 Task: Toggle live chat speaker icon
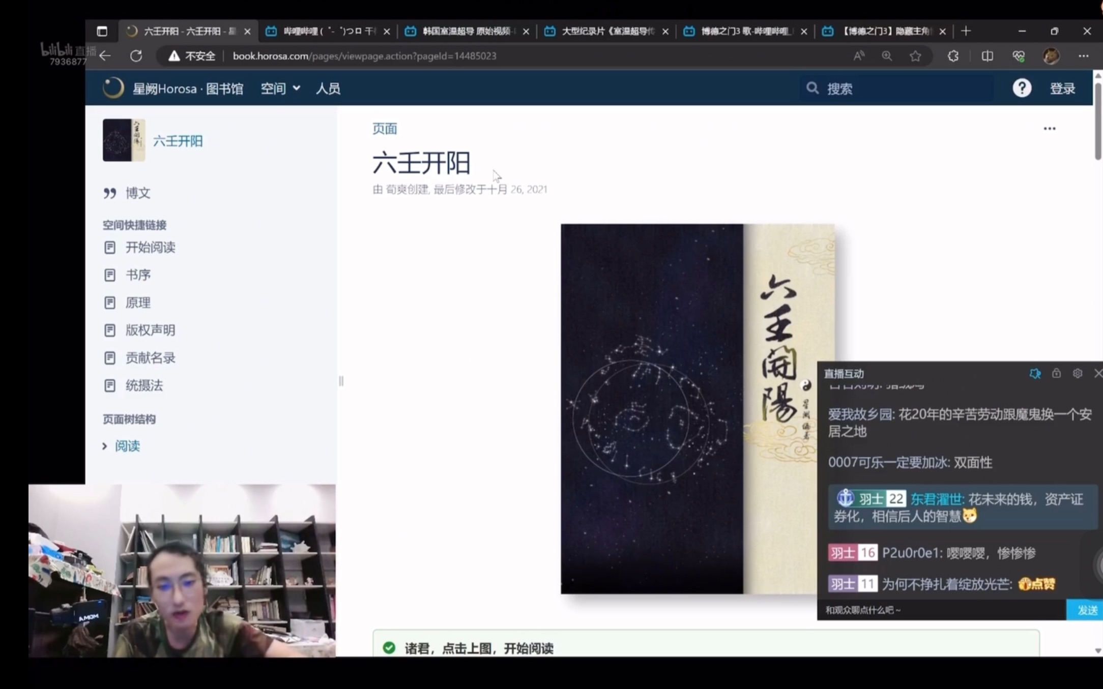click(x=1035, y=374)
